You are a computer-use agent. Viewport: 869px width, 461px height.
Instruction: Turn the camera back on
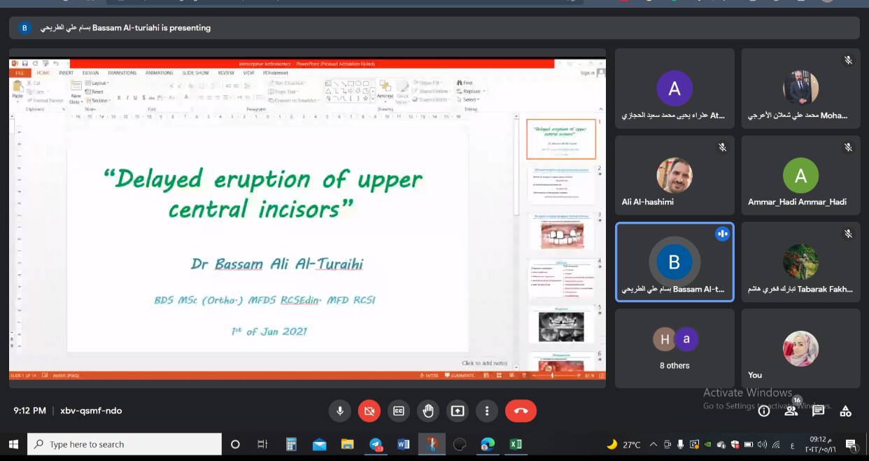369,411
